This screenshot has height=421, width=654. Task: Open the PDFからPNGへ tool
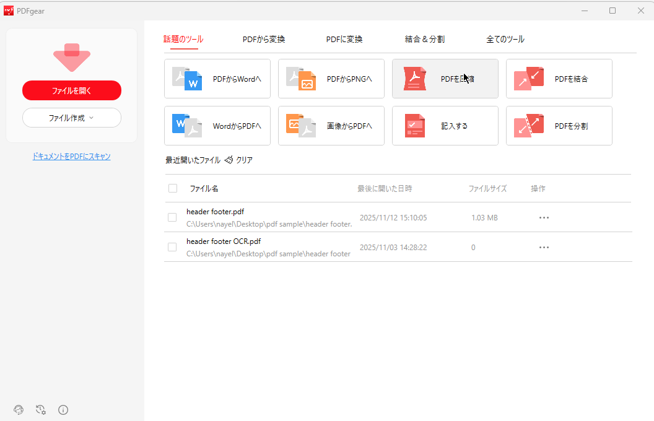pyautogui.click(x=331, y=79)
